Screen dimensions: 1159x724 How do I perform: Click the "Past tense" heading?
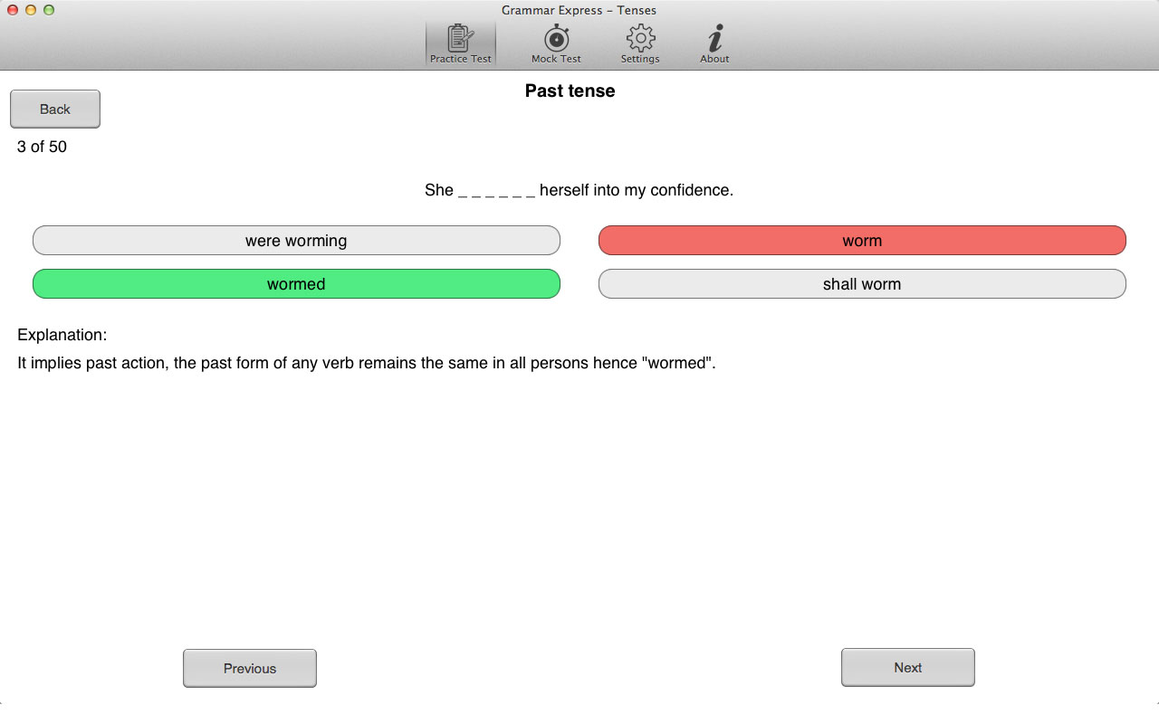tap(570, 91)
